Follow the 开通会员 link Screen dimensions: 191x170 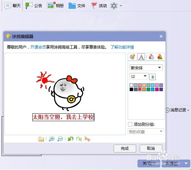(38, 47)
